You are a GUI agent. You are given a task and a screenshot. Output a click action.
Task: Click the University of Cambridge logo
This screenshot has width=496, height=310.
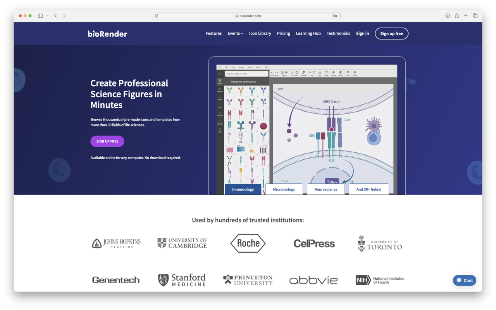click(182, 243)
